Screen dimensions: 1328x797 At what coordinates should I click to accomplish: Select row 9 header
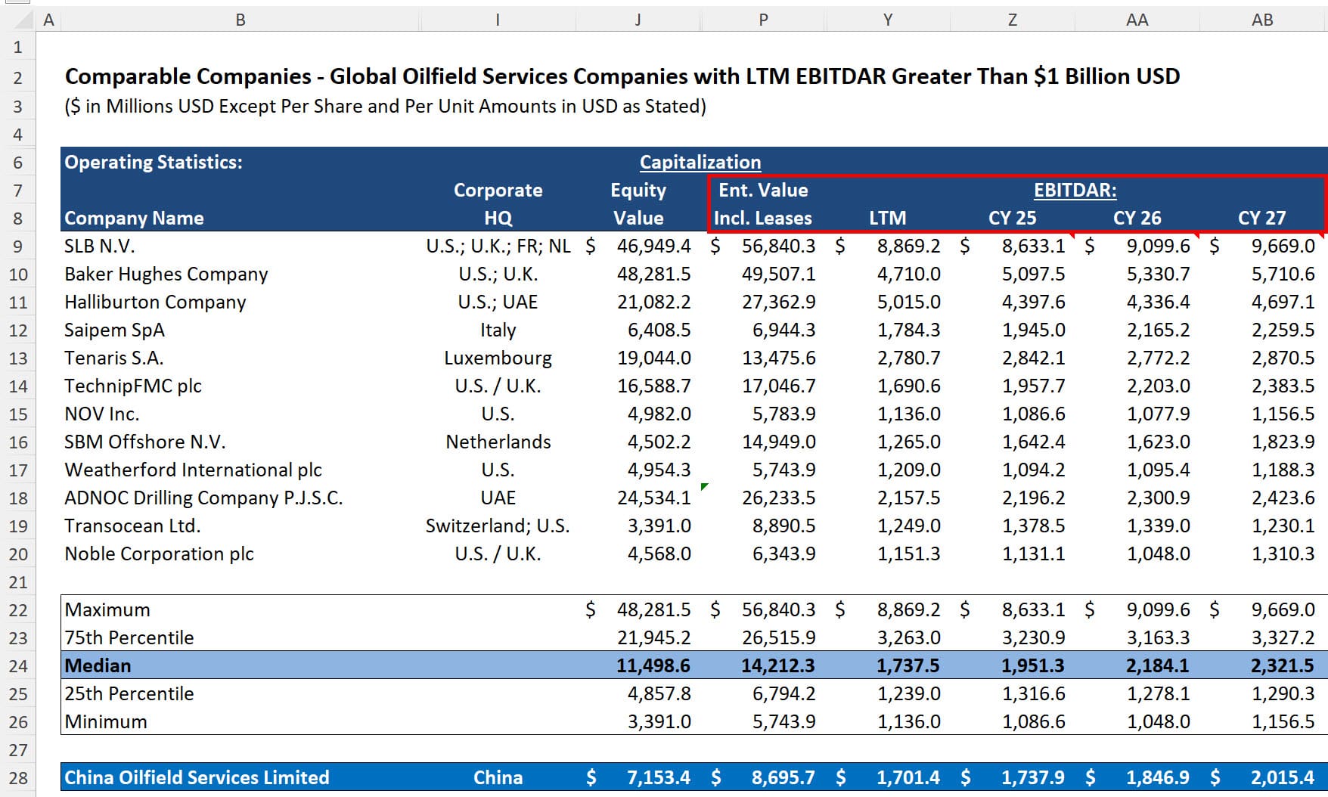(18, 246)
